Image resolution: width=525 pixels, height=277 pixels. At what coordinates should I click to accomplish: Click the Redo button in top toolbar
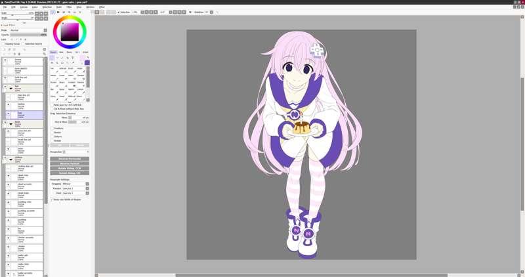(x=102, y=12)
